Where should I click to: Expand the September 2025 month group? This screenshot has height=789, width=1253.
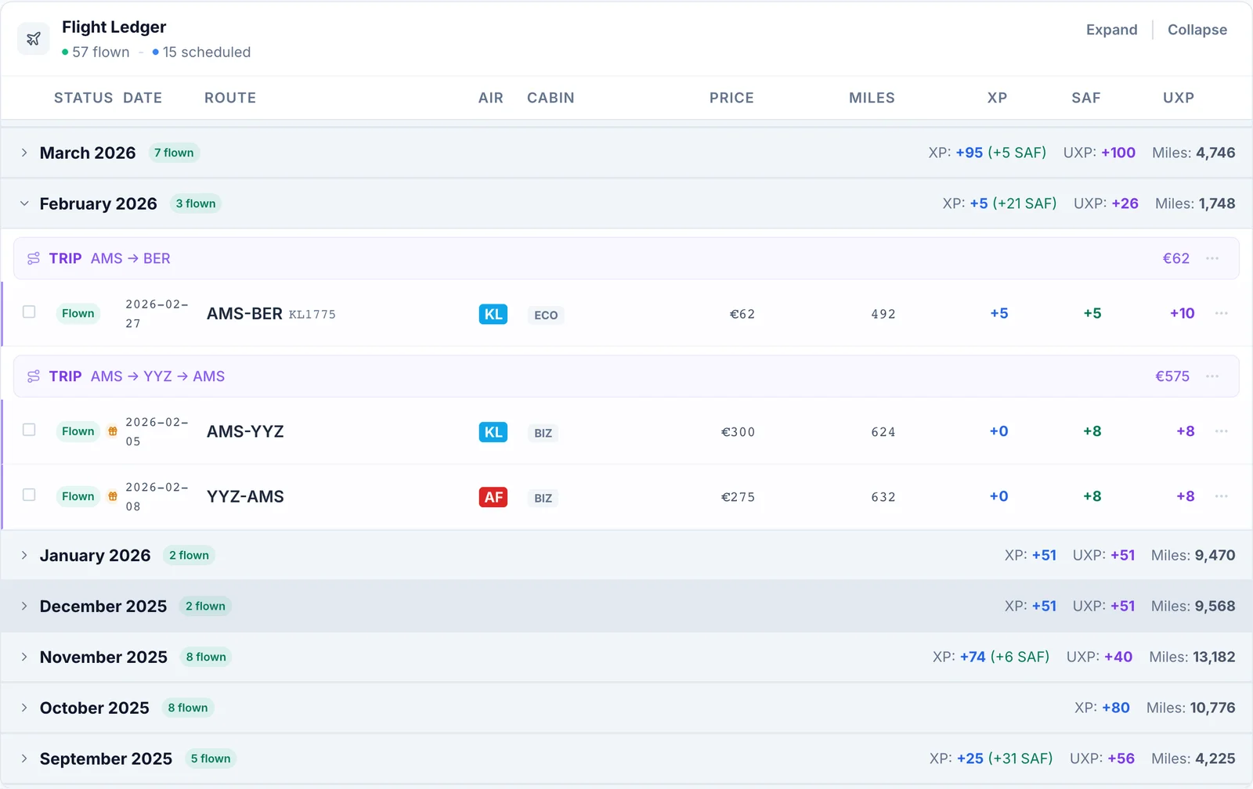tap(24, 758)
